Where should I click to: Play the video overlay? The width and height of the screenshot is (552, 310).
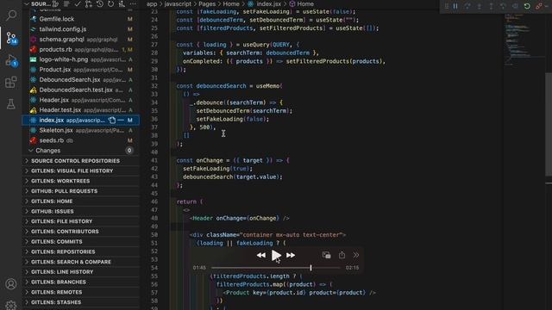(276, 255)
